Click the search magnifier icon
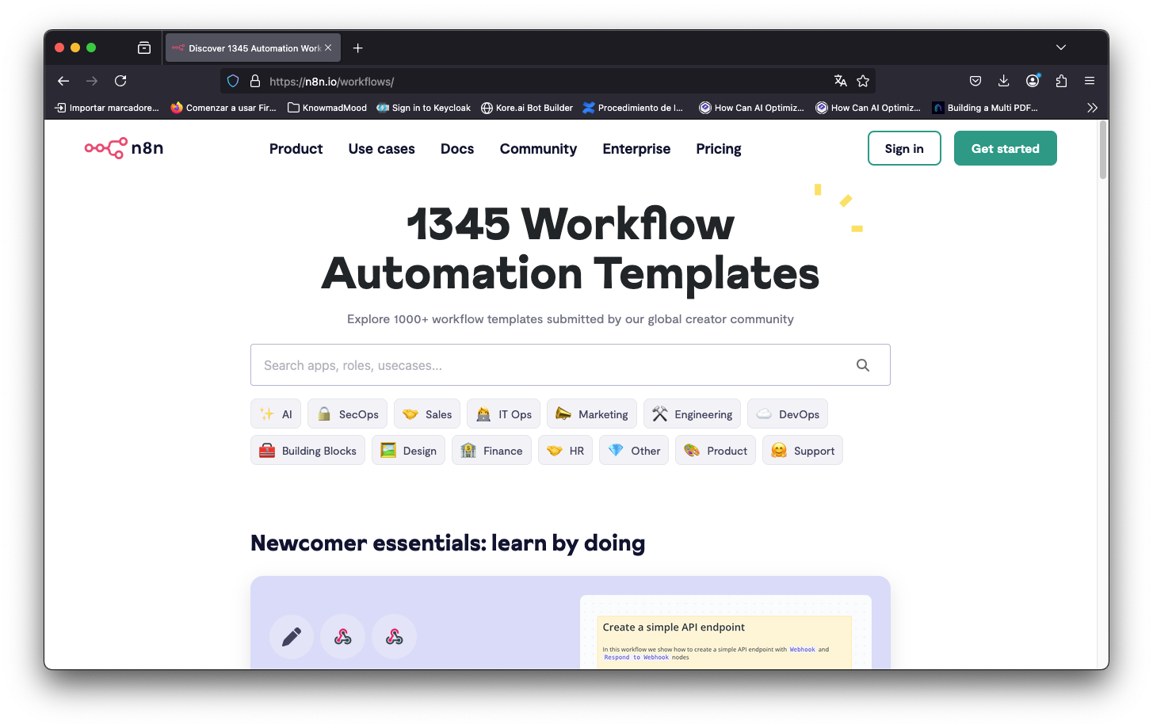The image size is (1153, 728). [x=863, y=365]
